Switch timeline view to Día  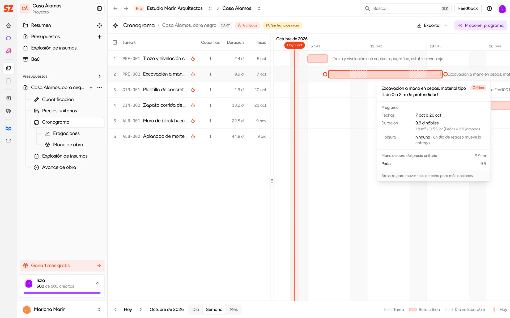195,310
